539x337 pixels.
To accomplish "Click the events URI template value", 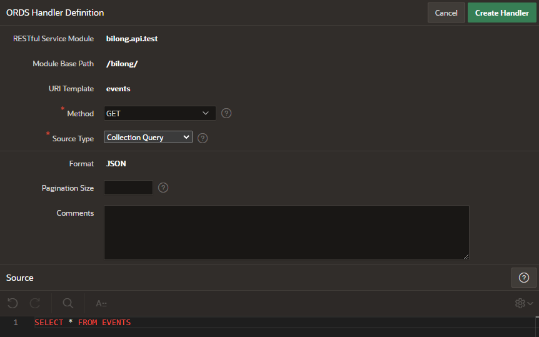I will pos(118,89).
